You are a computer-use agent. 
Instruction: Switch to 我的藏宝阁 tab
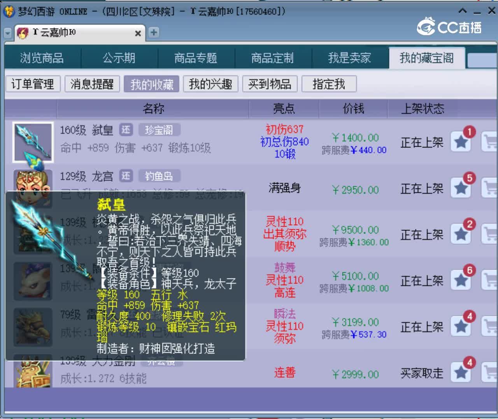(427, 58)
